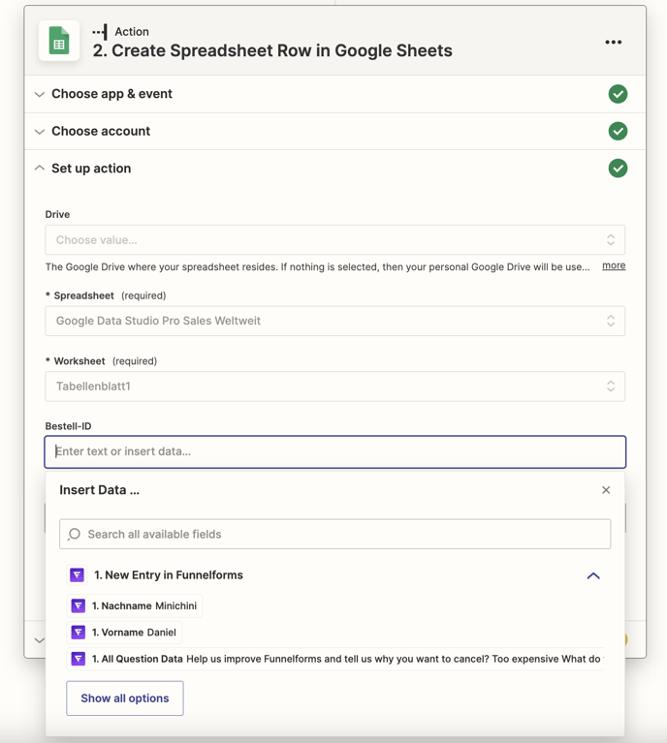Viewport: 667px width, 743px height.
Task: Close the Insert Data panel
Action: coord(606,490)
